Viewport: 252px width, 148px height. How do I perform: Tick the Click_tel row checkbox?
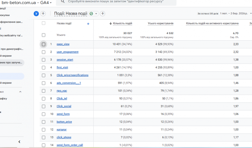44,99
